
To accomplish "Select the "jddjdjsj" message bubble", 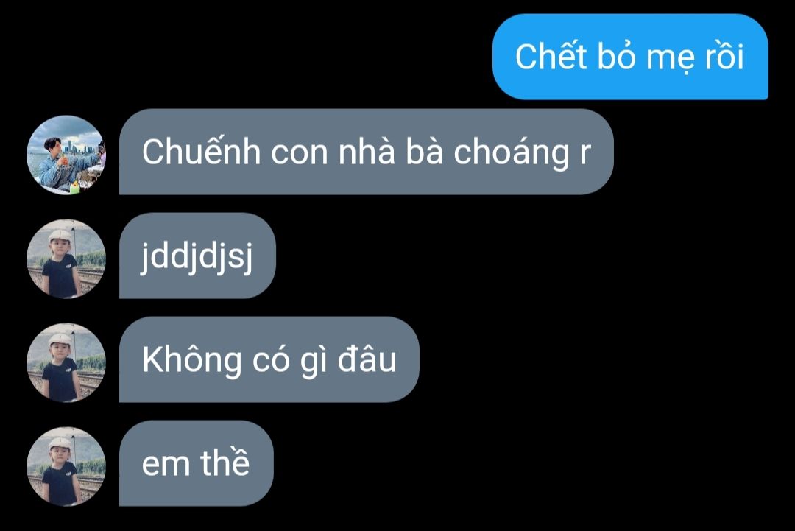I will (197, 256).
